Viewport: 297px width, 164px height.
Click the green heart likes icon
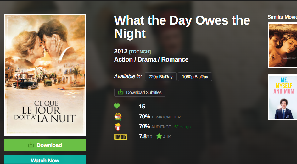[117, 106]
